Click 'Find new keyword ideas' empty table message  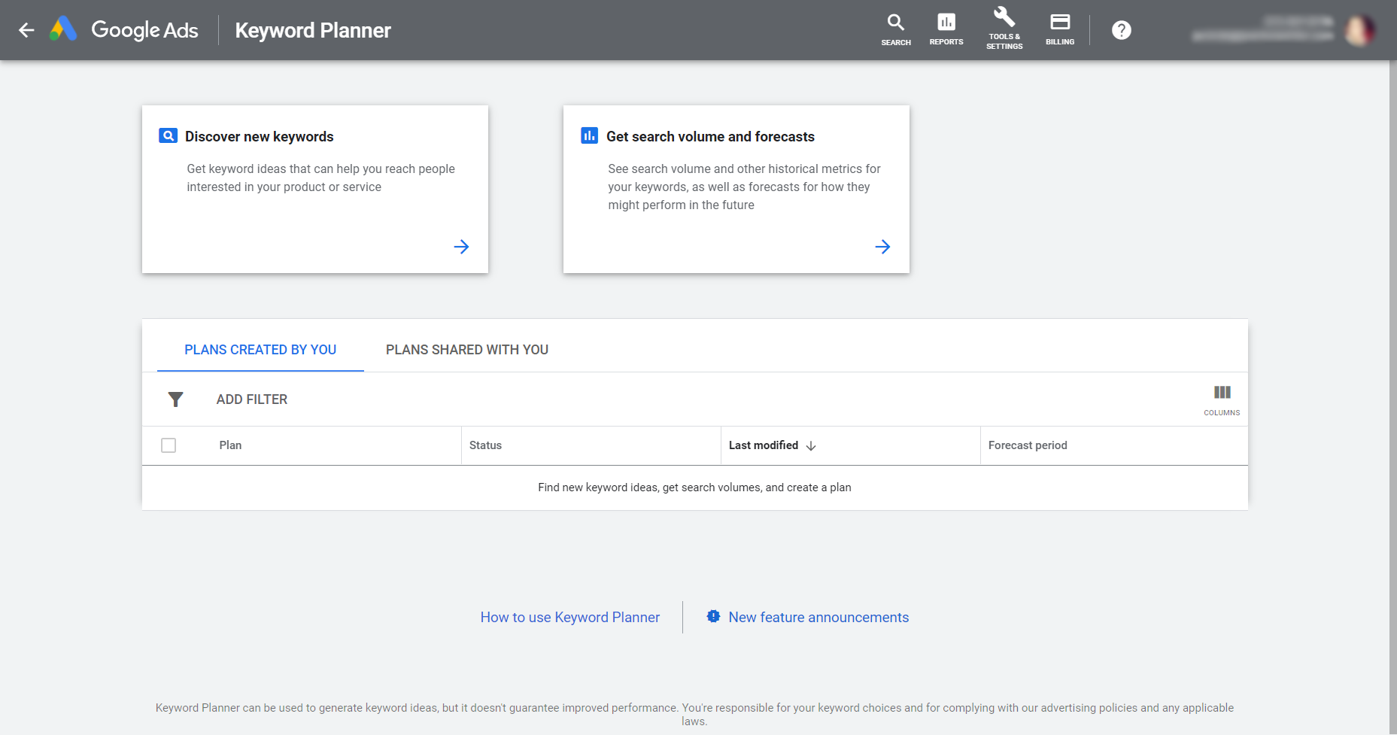click(694, 487)
